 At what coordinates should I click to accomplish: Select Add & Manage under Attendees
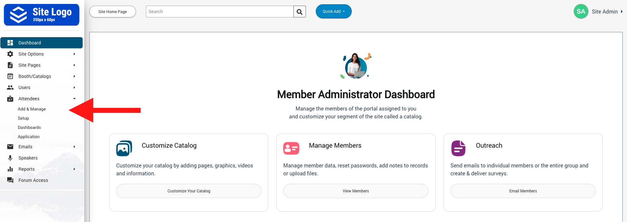point(32,109)
